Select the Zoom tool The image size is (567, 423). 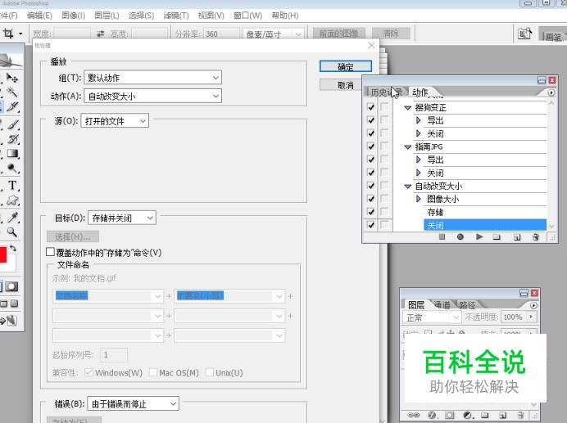tap(12, 232)
